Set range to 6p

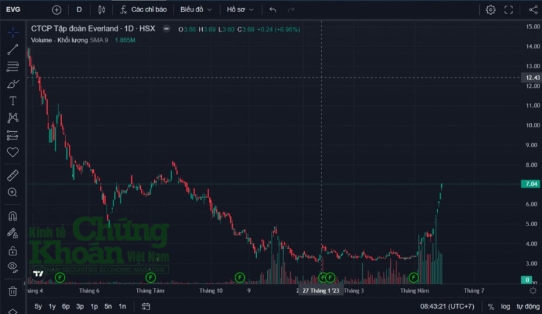coord(66,306)
